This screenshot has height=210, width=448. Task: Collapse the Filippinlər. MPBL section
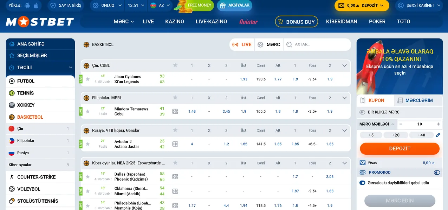click(344, 98)
